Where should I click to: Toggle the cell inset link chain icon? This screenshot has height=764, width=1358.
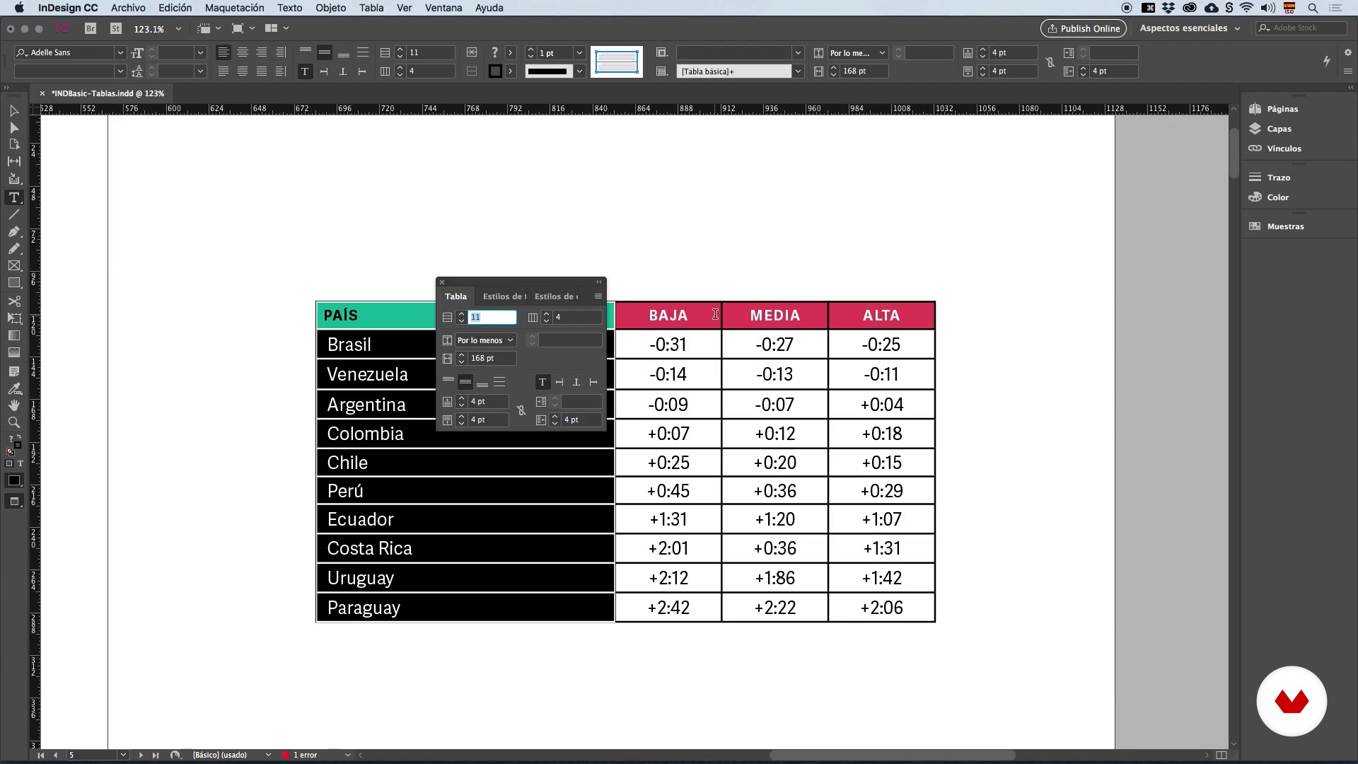[521, 410]
